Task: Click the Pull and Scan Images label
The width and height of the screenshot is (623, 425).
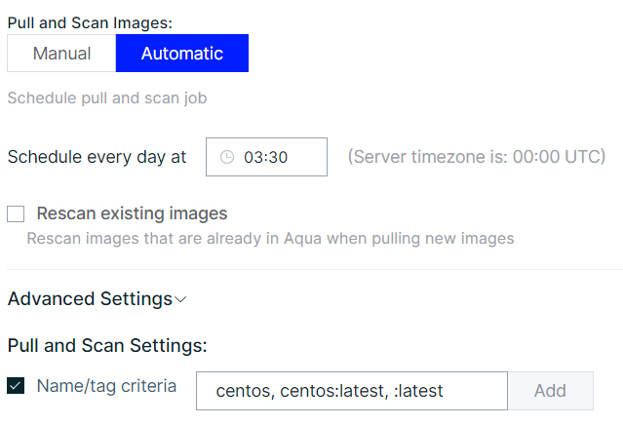Action: (90, 22)
